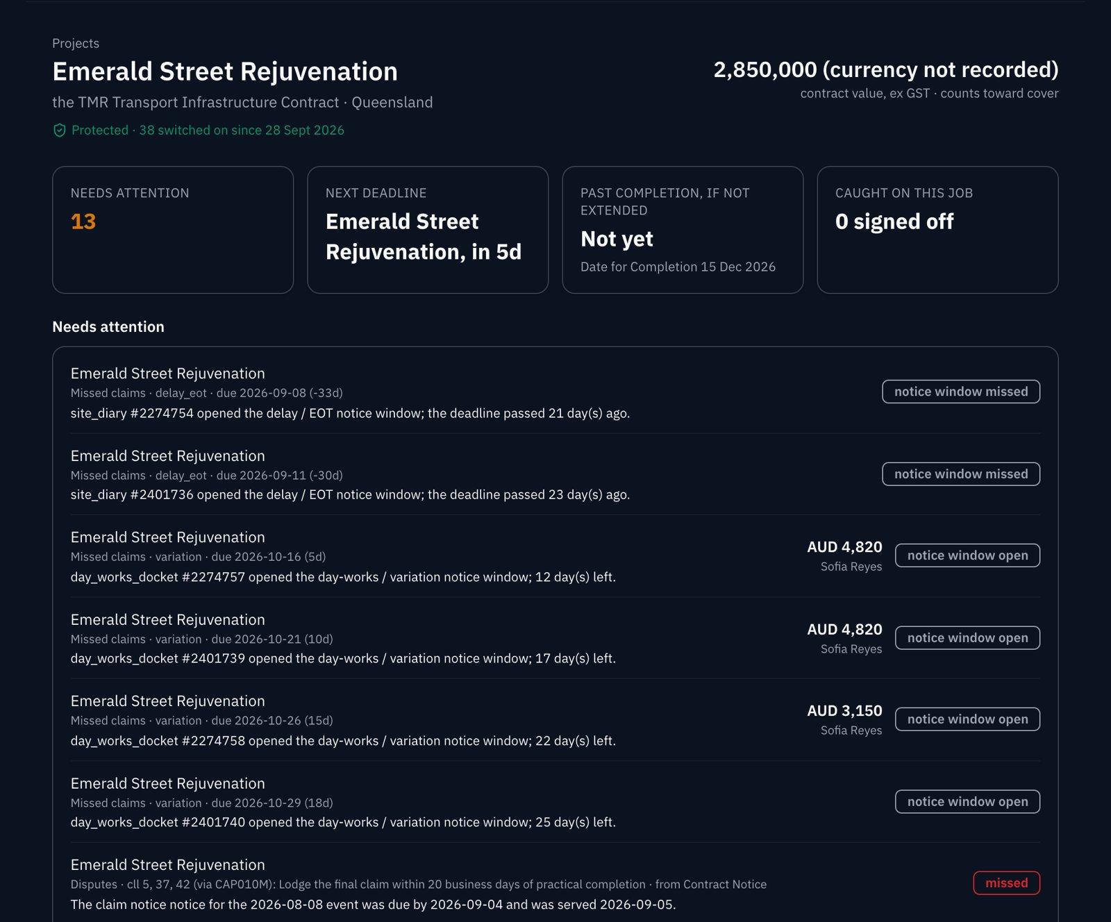The height and width of the screenshot is (922, 1111).
Task: Open row for day_works_docket #2274757 with 12 days left
Action: click(555, 556)
